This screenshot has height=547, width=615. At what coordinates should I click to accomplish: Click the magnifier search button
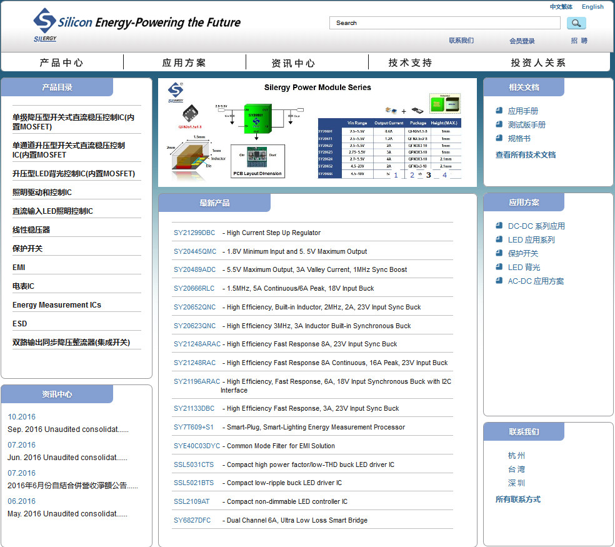pos(576,23)
